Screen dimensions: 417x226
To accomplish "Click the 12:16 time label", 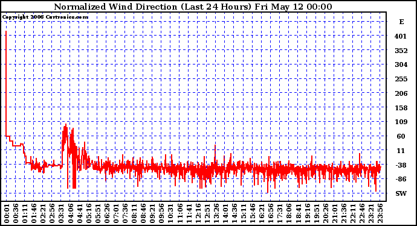I will coord(198,213).
